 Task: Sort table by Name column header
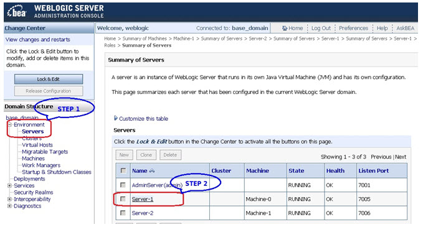[x=140, y=171]
